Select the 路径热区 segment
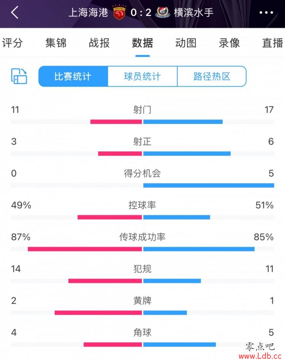The width and height of the screenshot is (285, 360). (x=212, y=77)
